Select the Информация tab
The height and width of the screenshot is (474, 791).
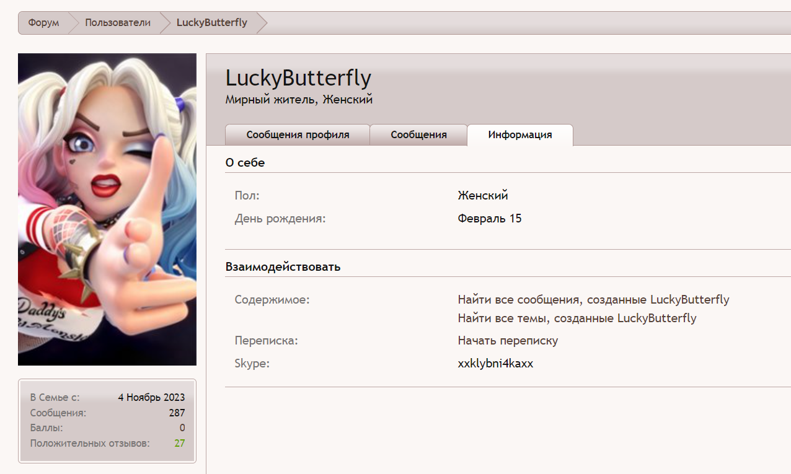[520, 134]
